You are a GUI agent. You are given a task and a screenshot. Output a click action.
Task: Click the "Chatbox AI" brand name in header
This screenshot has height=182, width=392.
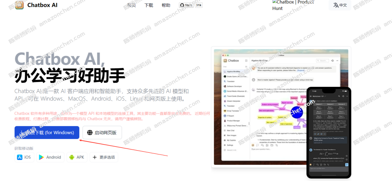tap(42, 5)
